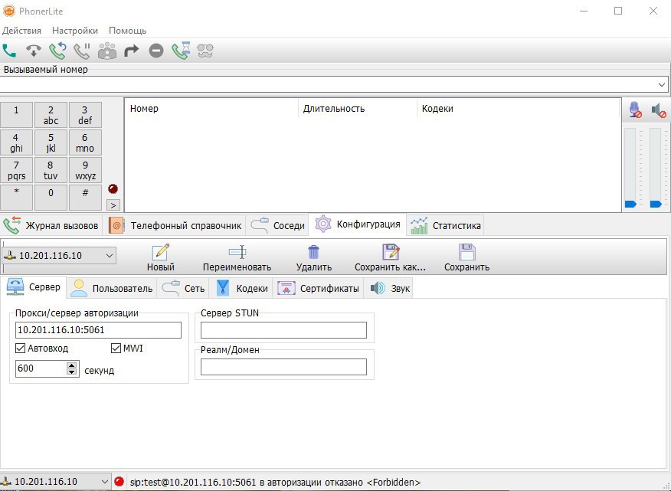Switch to Соседи tab
671x491 pixels.
[x=278, y=225]
